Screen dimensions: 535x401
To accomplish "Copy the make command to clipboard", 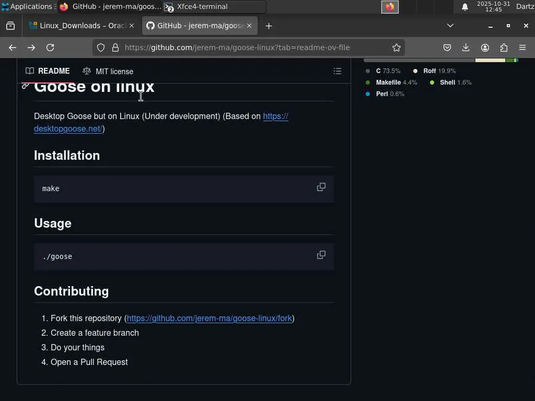I will [x=321, y=187].
